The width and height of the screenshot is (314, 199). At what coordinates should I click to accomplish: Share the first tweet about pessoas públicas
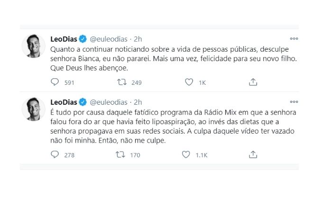pyautogui.click(x=253, y=82)
